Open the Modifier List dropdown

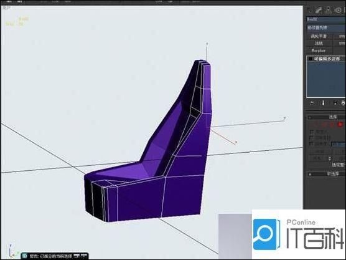[326, 27]
